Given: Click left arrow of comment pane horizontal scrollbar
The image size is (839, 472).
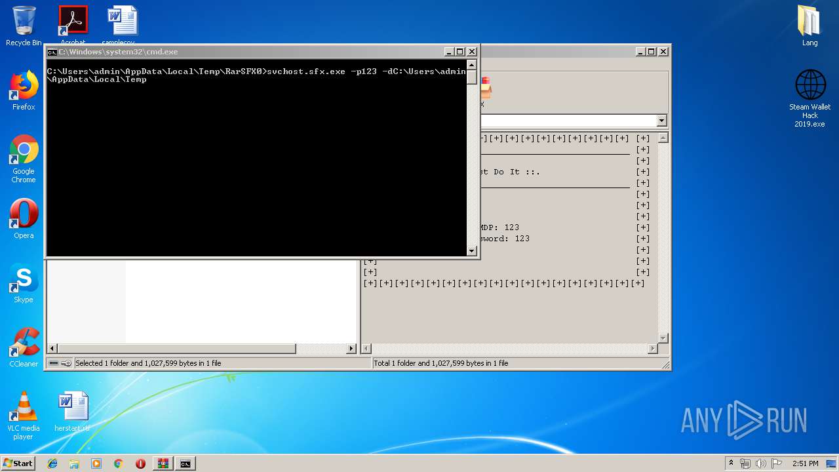Looking at the screenshot, I should coord(367,349).
